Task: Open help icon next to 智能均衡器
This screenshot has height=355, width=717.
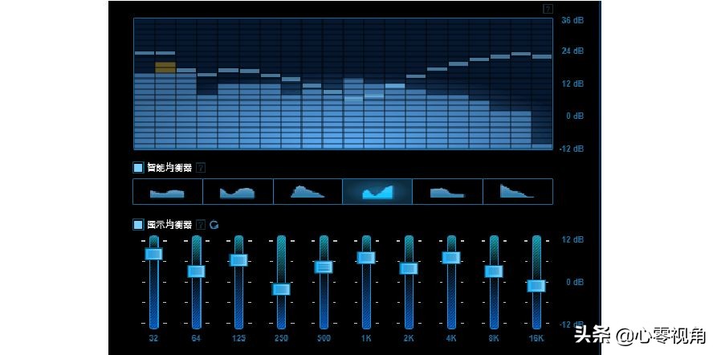Action: 201,168
